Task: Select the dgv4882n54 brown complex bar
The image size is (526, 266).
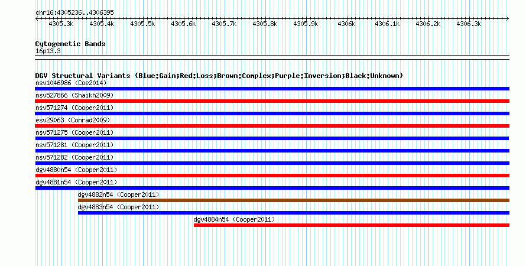Action: (294, 200)
